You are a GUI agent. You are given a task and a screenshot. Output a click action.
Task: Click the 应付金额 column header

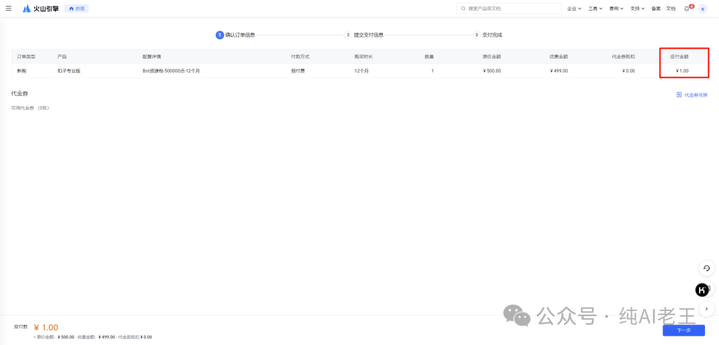(x=679, y=57)
